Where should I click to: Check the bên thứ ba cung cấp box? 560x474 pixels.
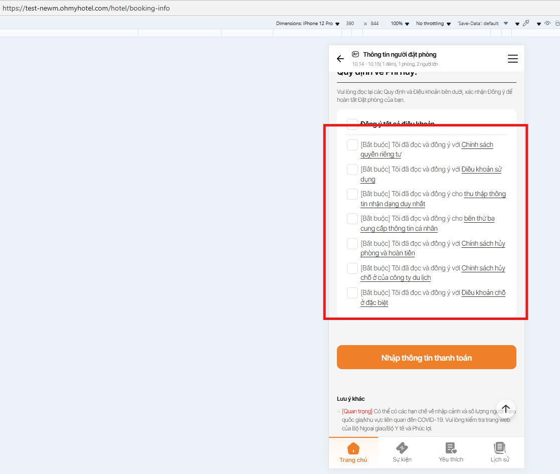coord(352,219)
